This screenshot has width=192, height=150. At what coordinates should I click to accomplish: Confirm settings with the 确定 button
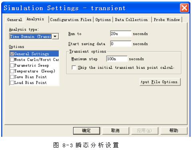click(86, 130)
